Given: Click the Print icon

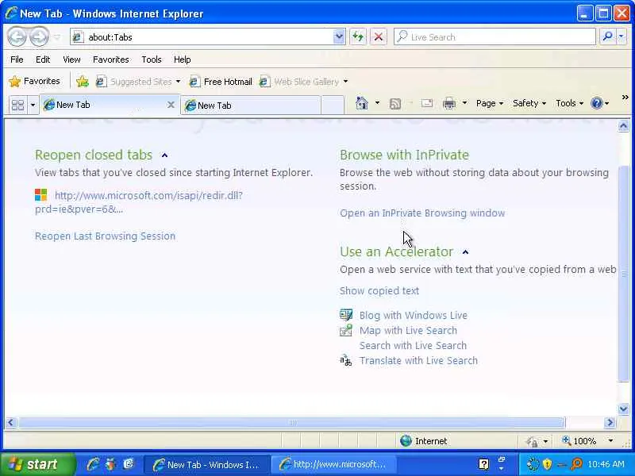Looking at the screenshot, I should tap(449, 104).
